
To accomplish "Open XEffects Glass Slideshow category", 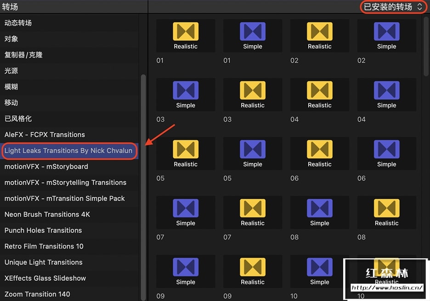I will tap(69, 278).
